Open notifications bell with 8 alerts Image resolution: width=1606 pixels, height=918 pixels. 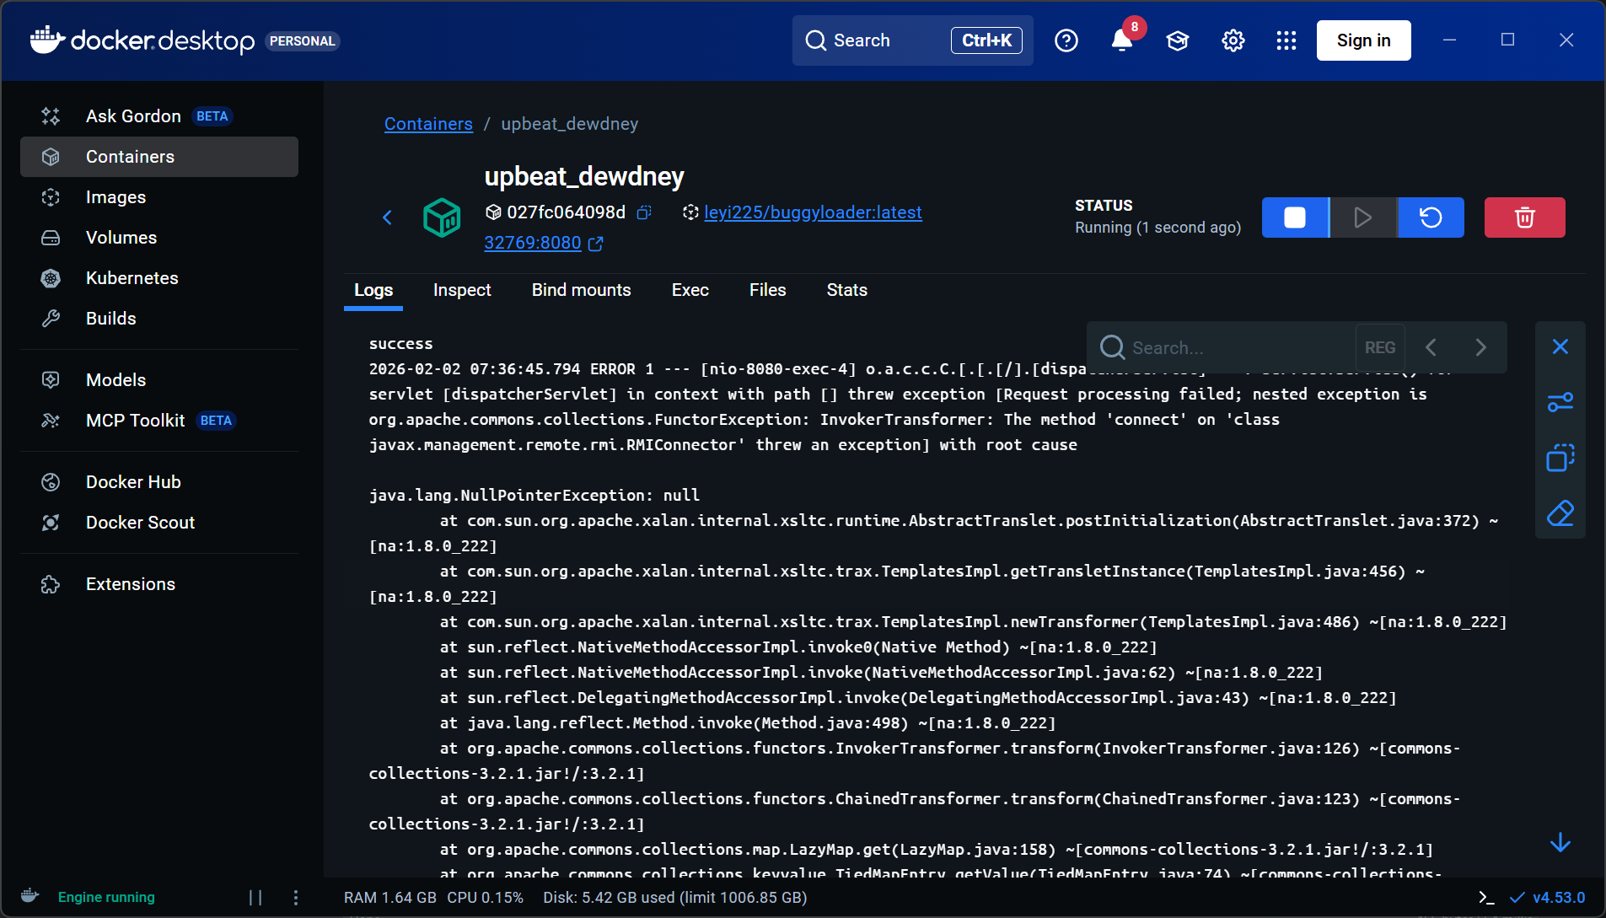[1122, 40]
